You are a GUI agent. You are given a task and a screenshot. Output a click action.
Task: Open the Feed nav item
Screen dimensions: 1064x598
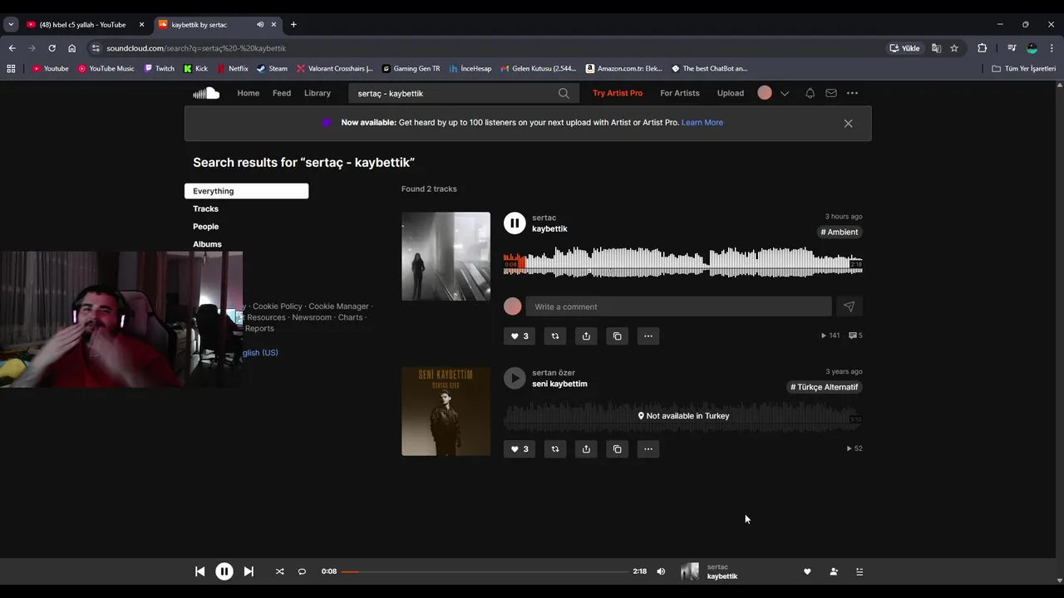282,93
